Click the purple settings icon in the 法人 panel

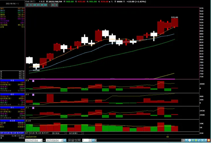(x=33, y=108)
